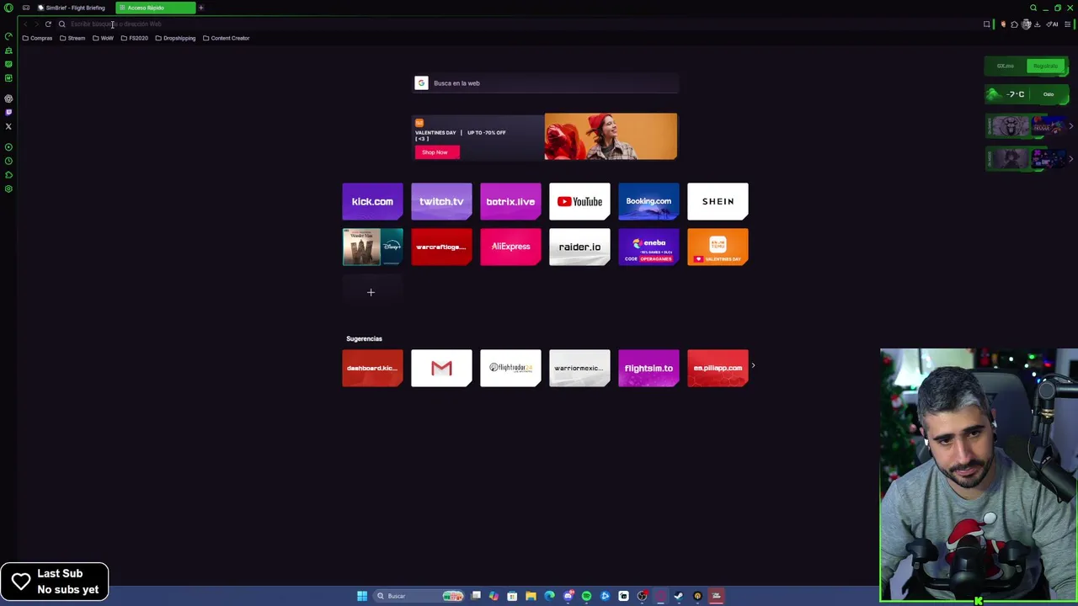Open the warcraftlogs speed dial tile
The width and height of the screenshot is (1078, 606).
(441, 247)
